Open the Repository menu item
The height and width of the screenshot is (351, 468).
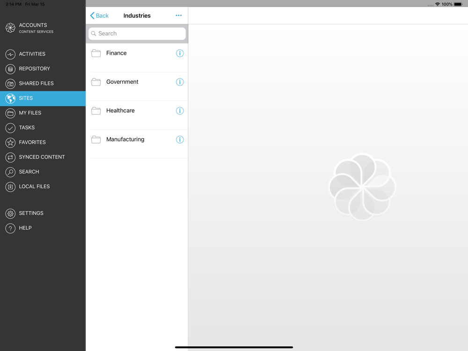coord(43,69)
